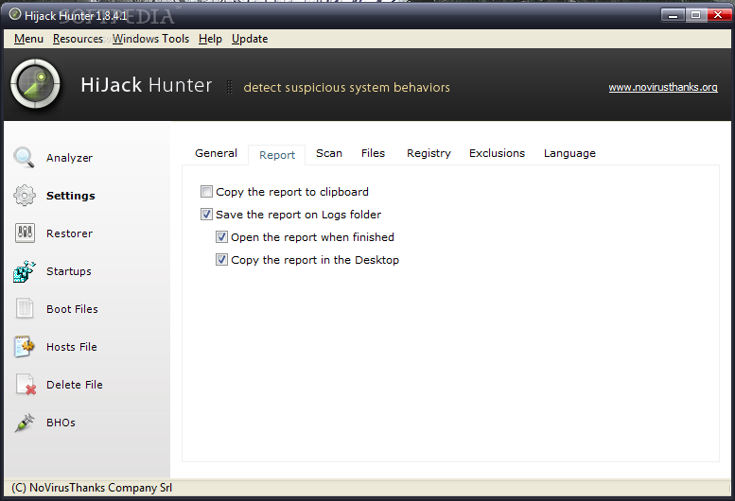The image size is (735, 501).
Task: Switch to the Scan tab
Action: [329, 153]
